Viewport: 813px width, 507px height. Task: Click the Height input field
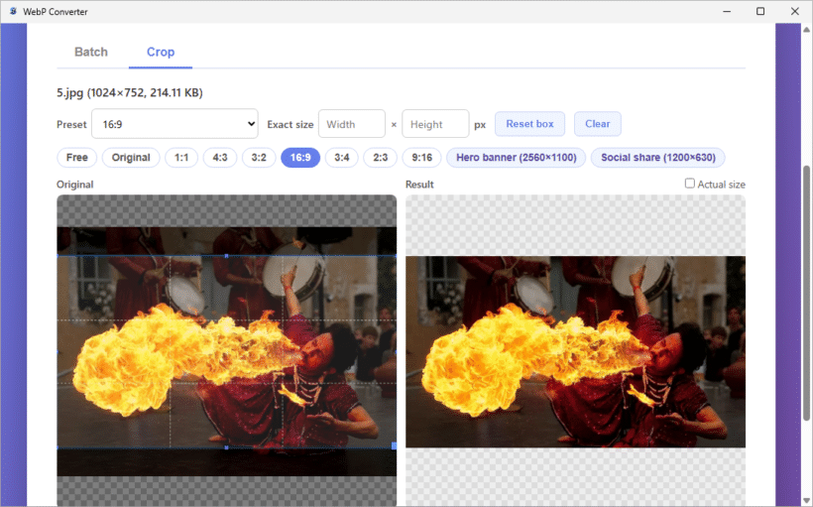[435, 124]
